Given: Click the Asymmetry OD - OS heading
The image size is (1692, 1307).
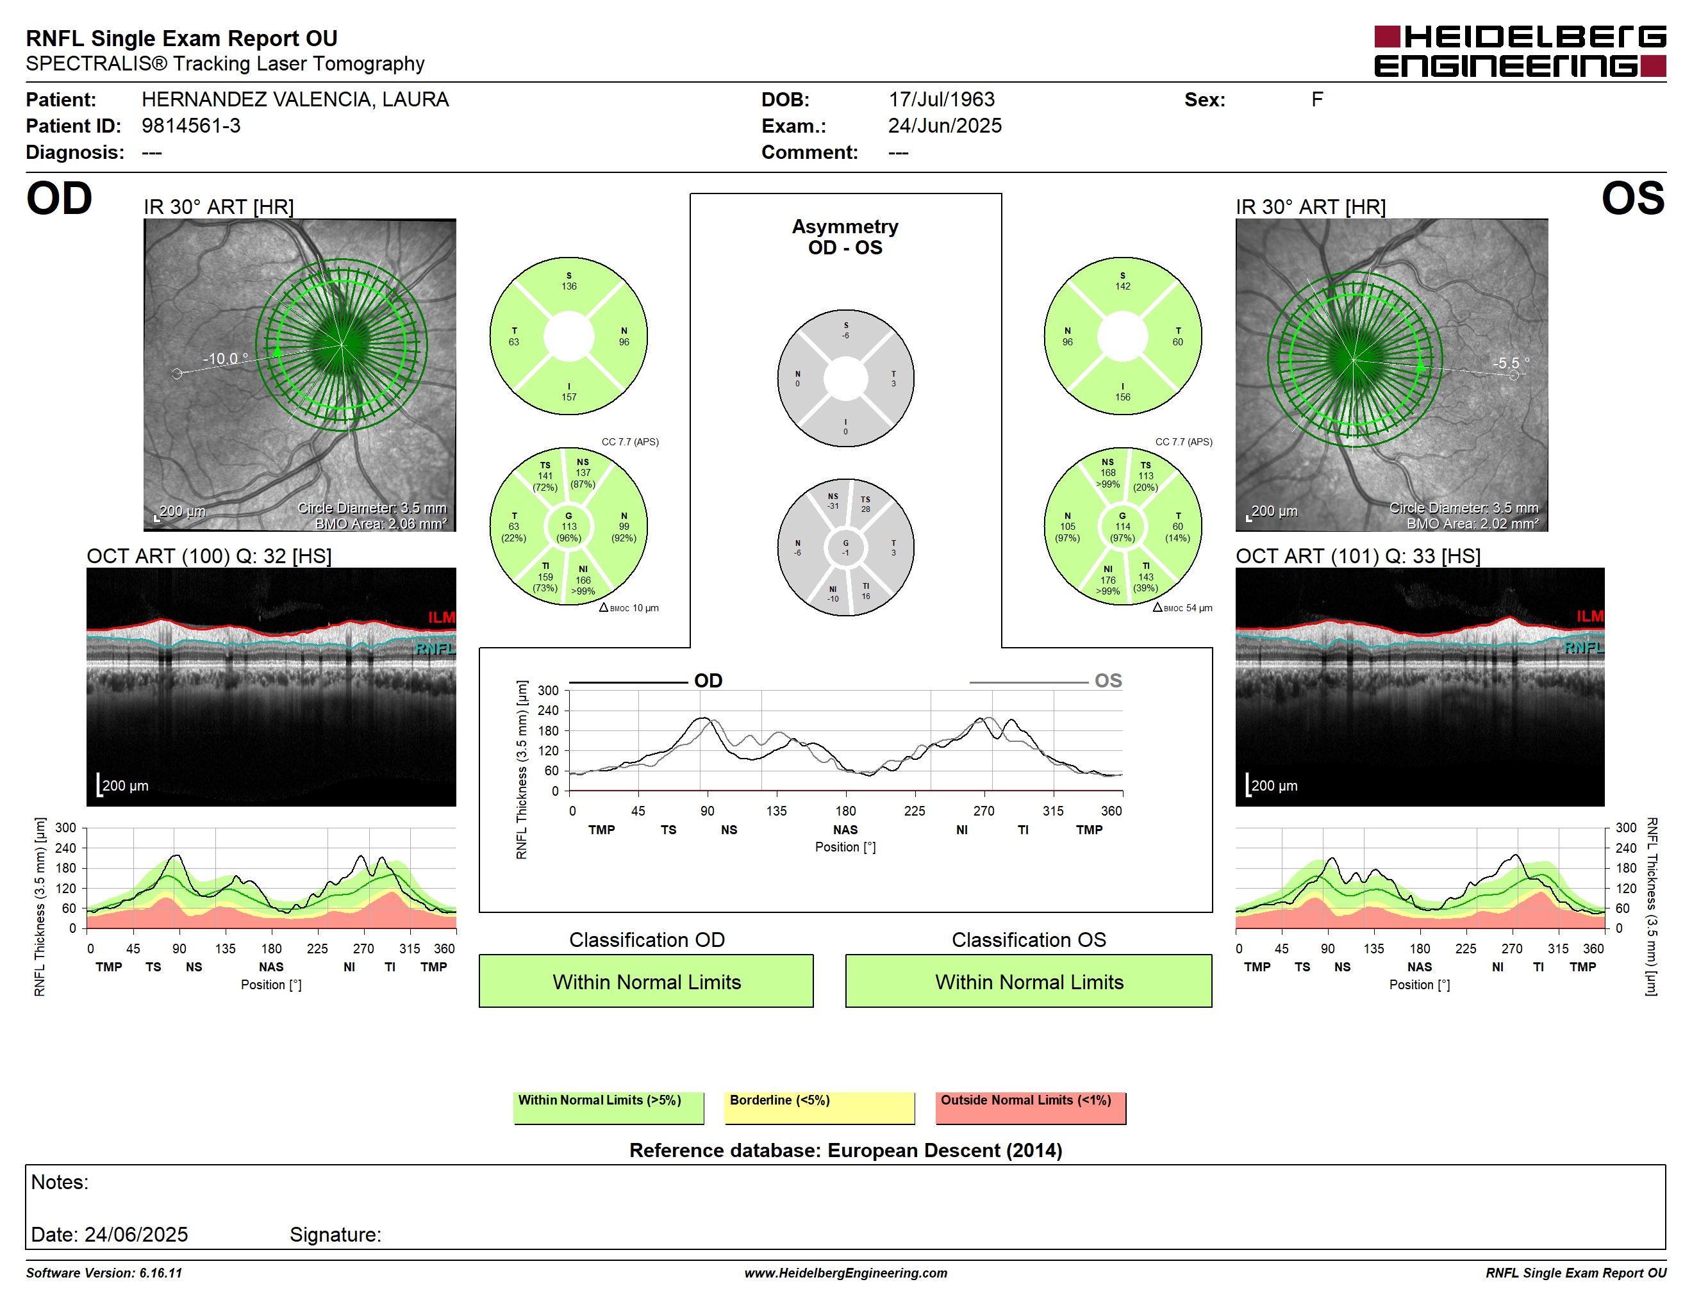Looking at the screenshot, I should pos(845,236).
